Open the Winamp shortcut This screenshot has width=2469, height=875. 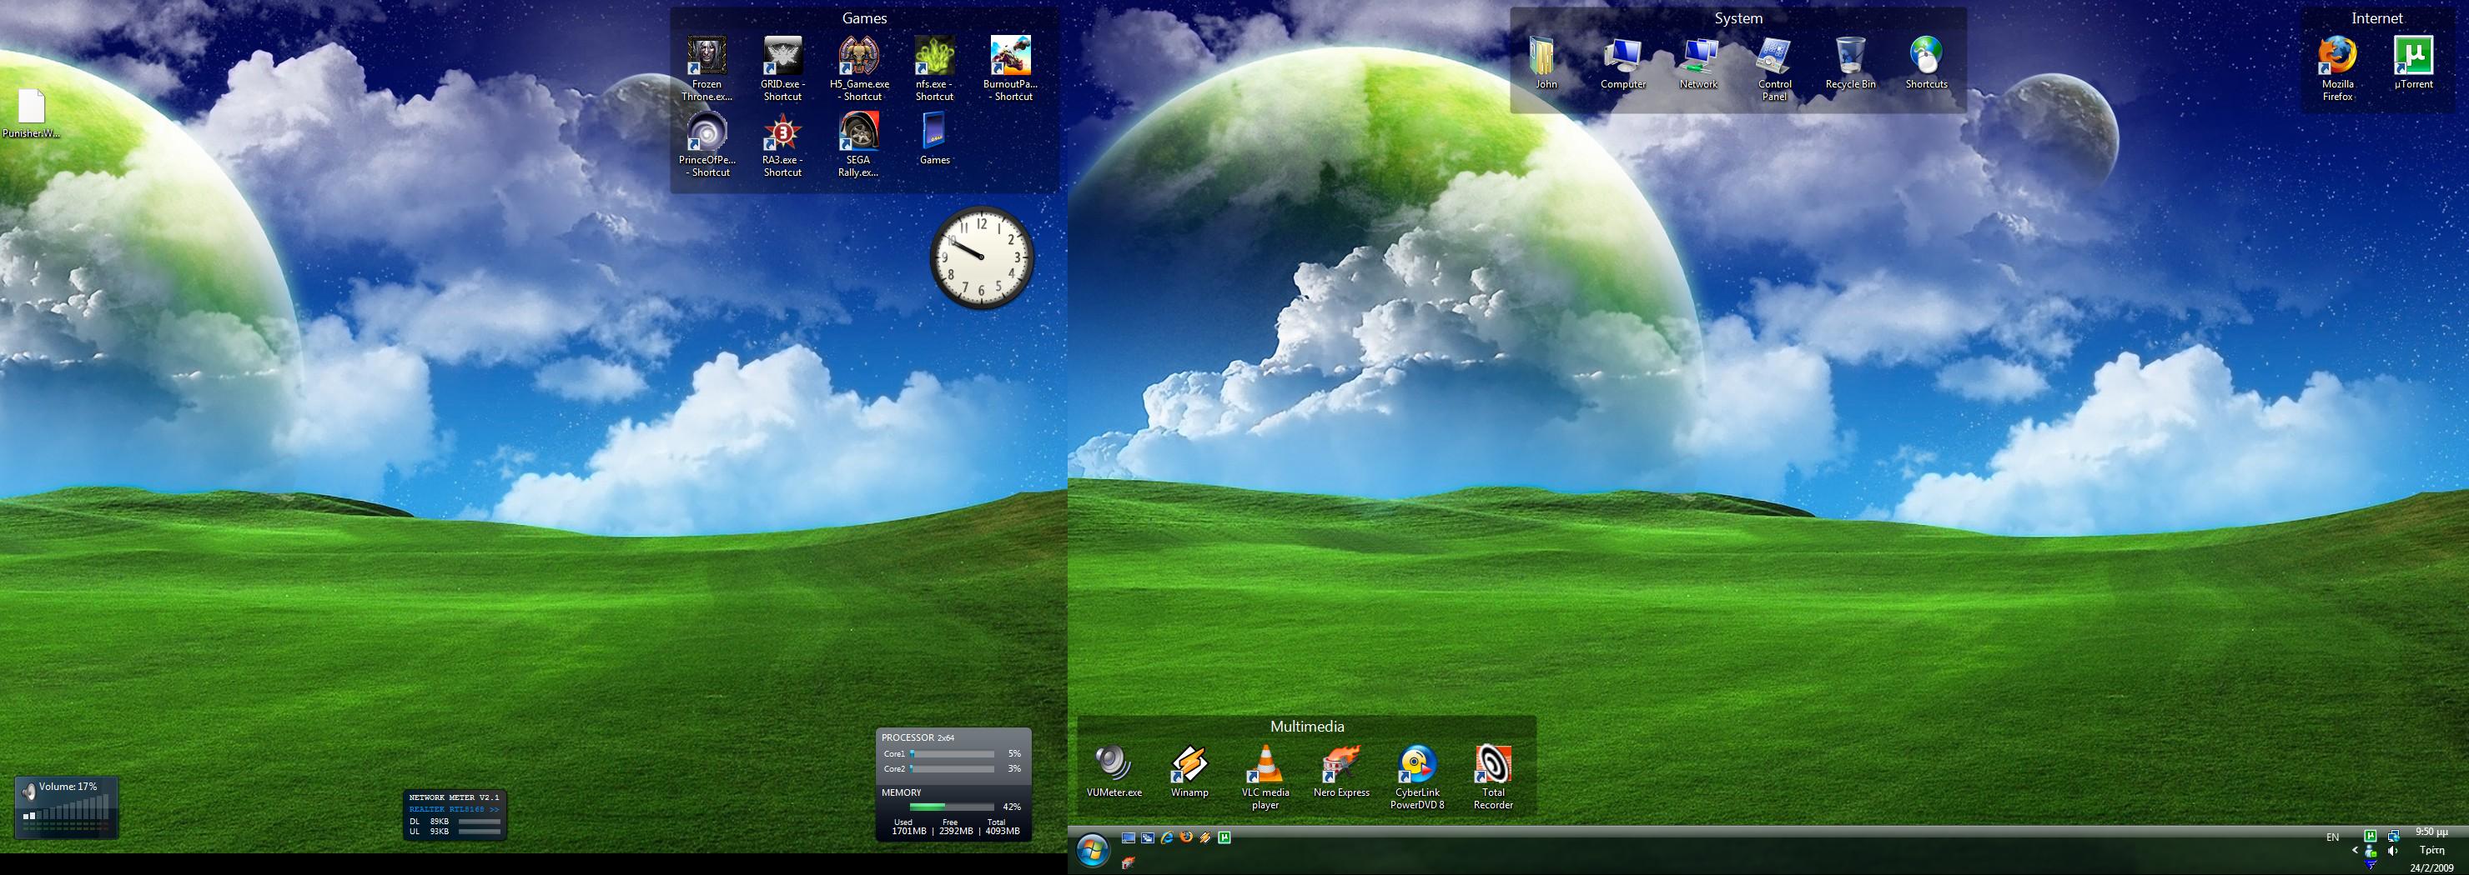click(x=1189, y=764)
